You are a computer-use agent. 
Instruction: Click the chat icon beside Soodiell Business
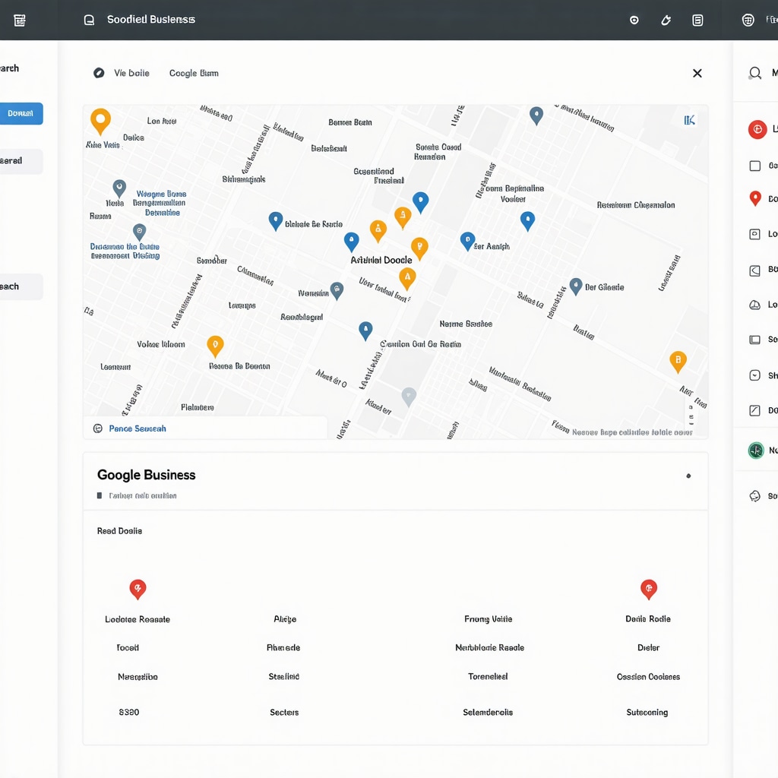(90, 20)
